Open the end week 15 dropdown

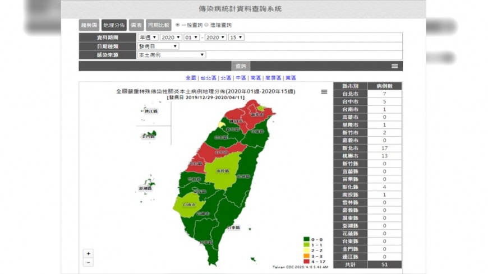pos(236,38)
